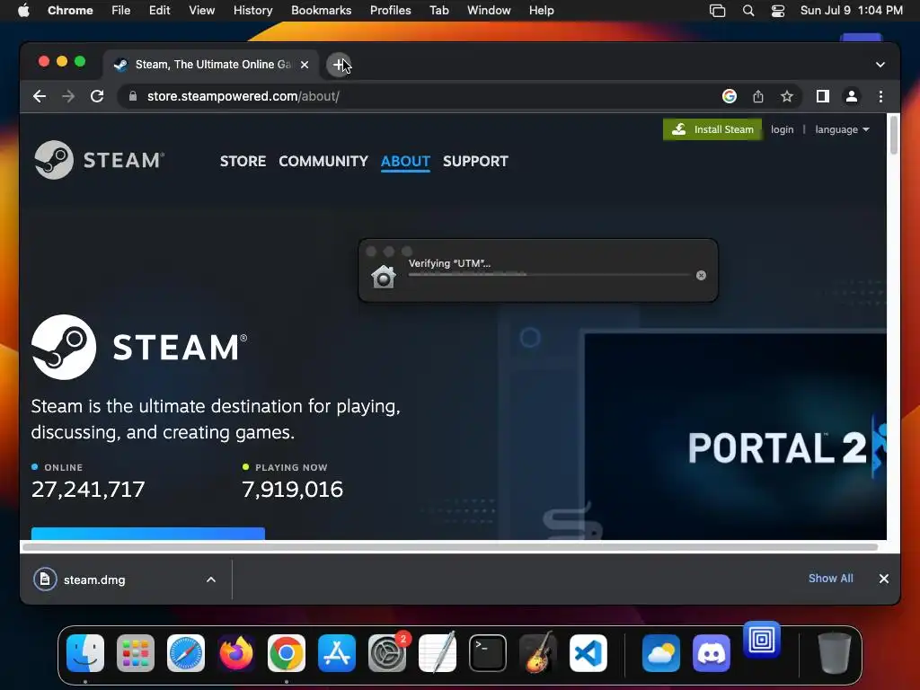Viewport: 920px width, 690px height.
Task: Open Control Center in menu bar
Action: click(778, 11)
